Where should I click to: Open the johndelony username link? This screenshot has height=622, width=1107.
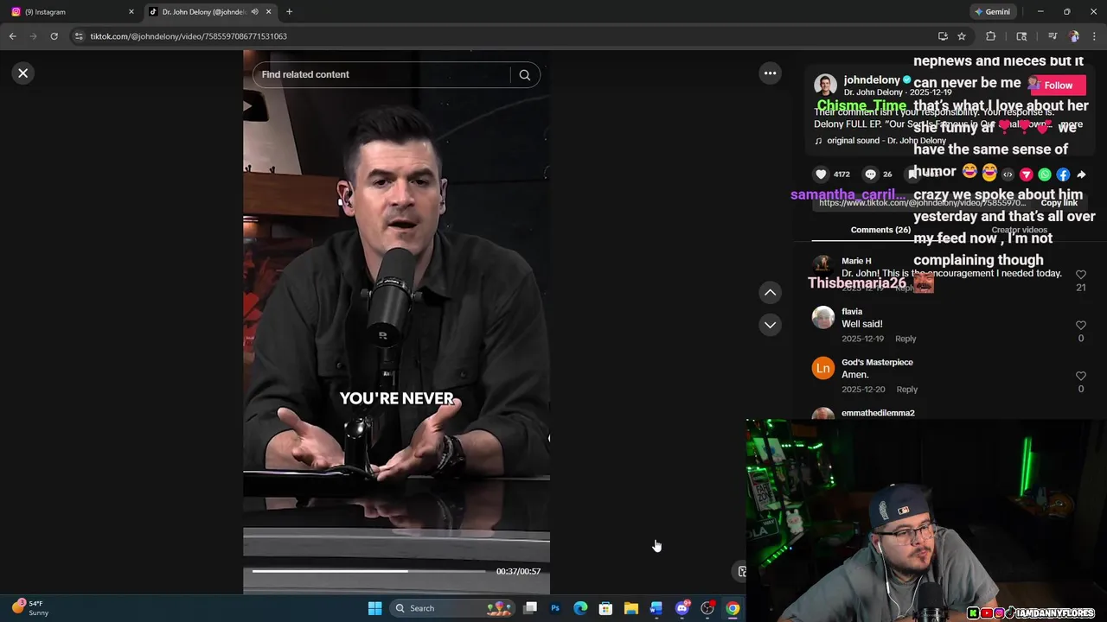point(872,80)
